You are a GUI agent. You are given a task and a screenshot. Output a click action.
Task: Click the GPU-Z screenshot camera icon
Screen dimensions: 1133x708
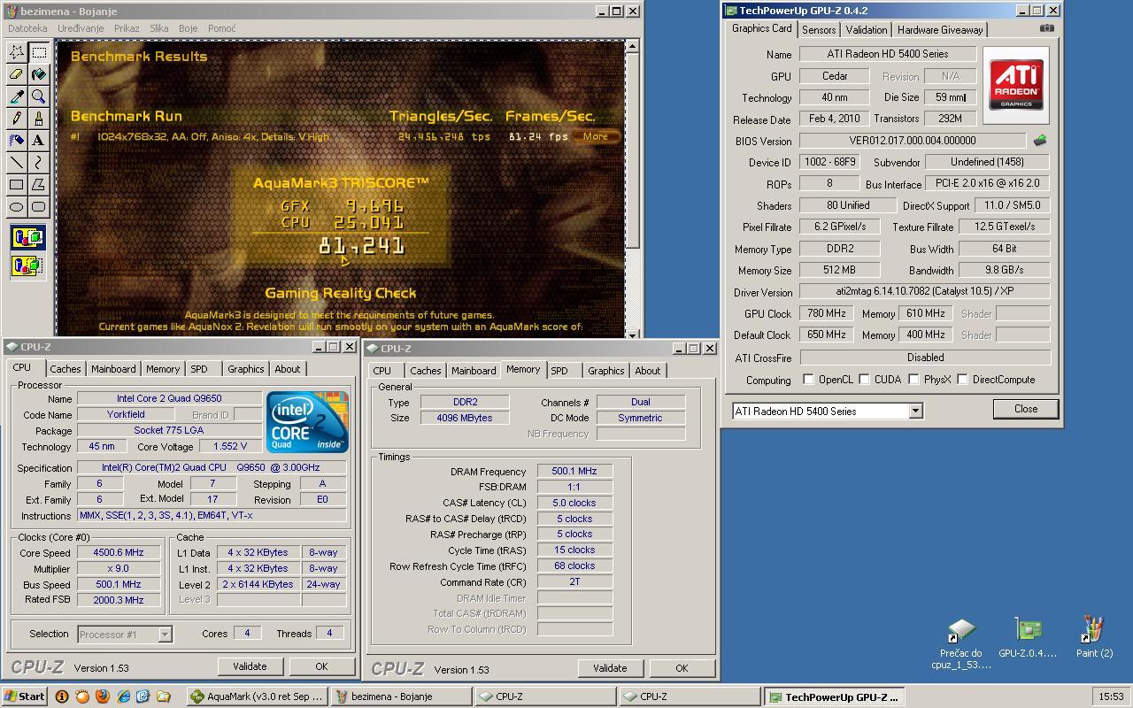coord(1046,28)
